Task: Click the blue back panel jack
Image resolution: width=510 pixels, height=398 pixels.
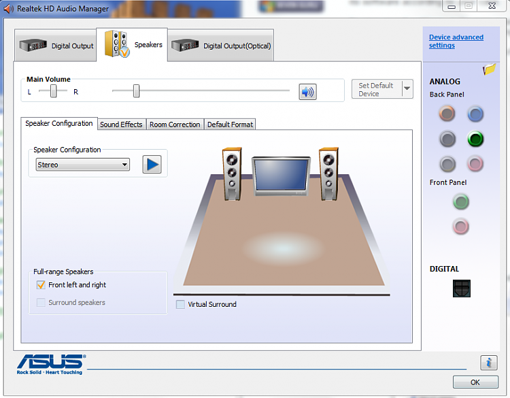Action: pos(475,114)
